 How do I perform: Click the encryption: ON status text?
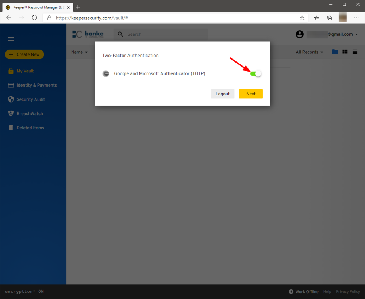tap(24, 291)
